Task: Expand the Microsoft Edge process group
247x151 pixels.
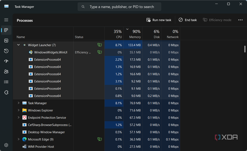Action: [19, 139]
